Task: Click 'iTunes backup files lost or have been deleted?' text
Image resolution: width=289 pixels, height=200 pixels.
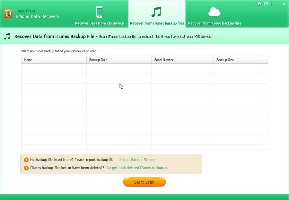Action: 67,168
